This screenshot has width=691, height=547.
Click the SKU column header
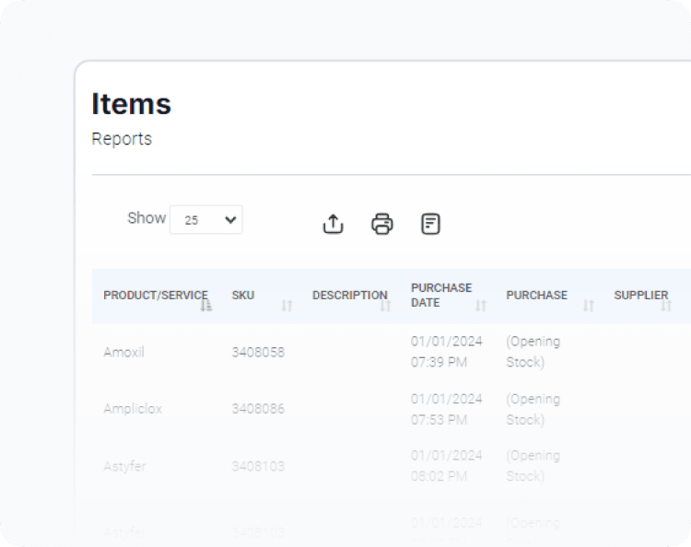point(243,295)
